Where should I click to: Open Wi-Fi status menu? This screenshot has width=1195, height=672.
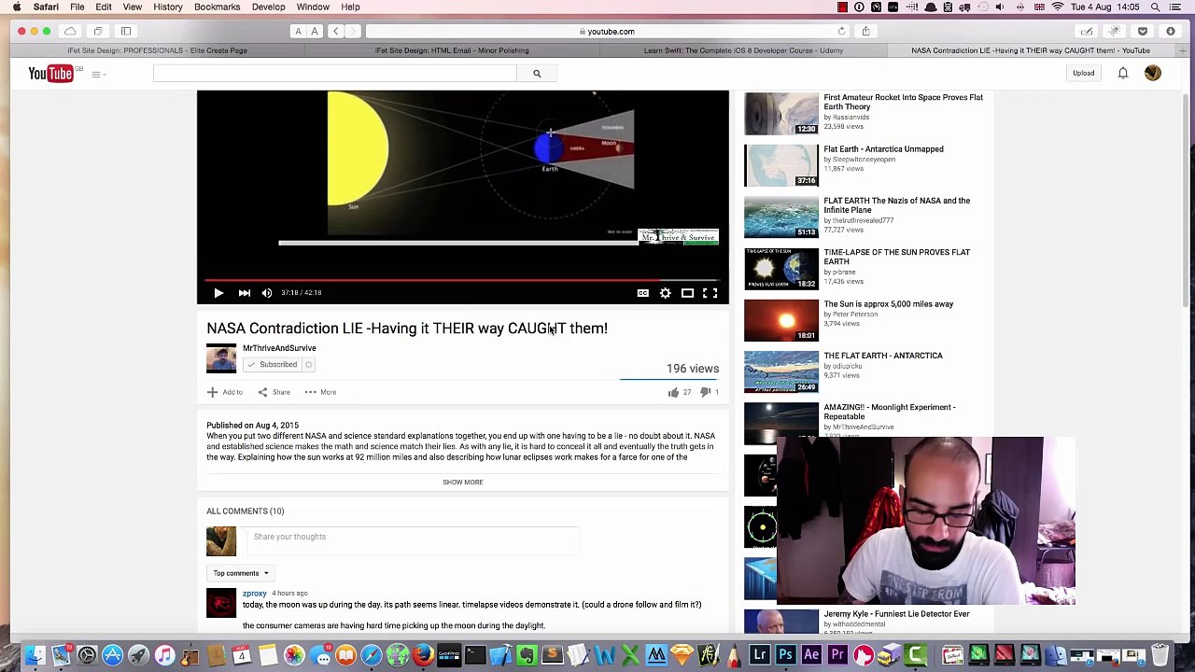(1058, 7)
